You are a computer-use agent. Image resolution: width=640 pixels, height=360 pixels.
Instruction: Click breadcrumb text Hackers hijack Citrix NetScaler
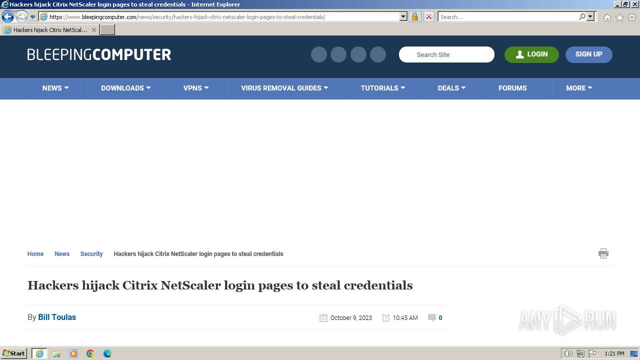198,254
